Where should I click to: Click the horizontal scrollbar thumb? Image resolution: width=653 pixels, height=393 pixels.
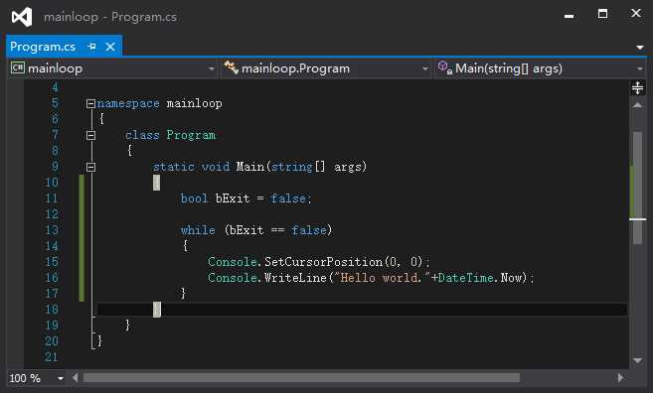(x=301, y=377)
